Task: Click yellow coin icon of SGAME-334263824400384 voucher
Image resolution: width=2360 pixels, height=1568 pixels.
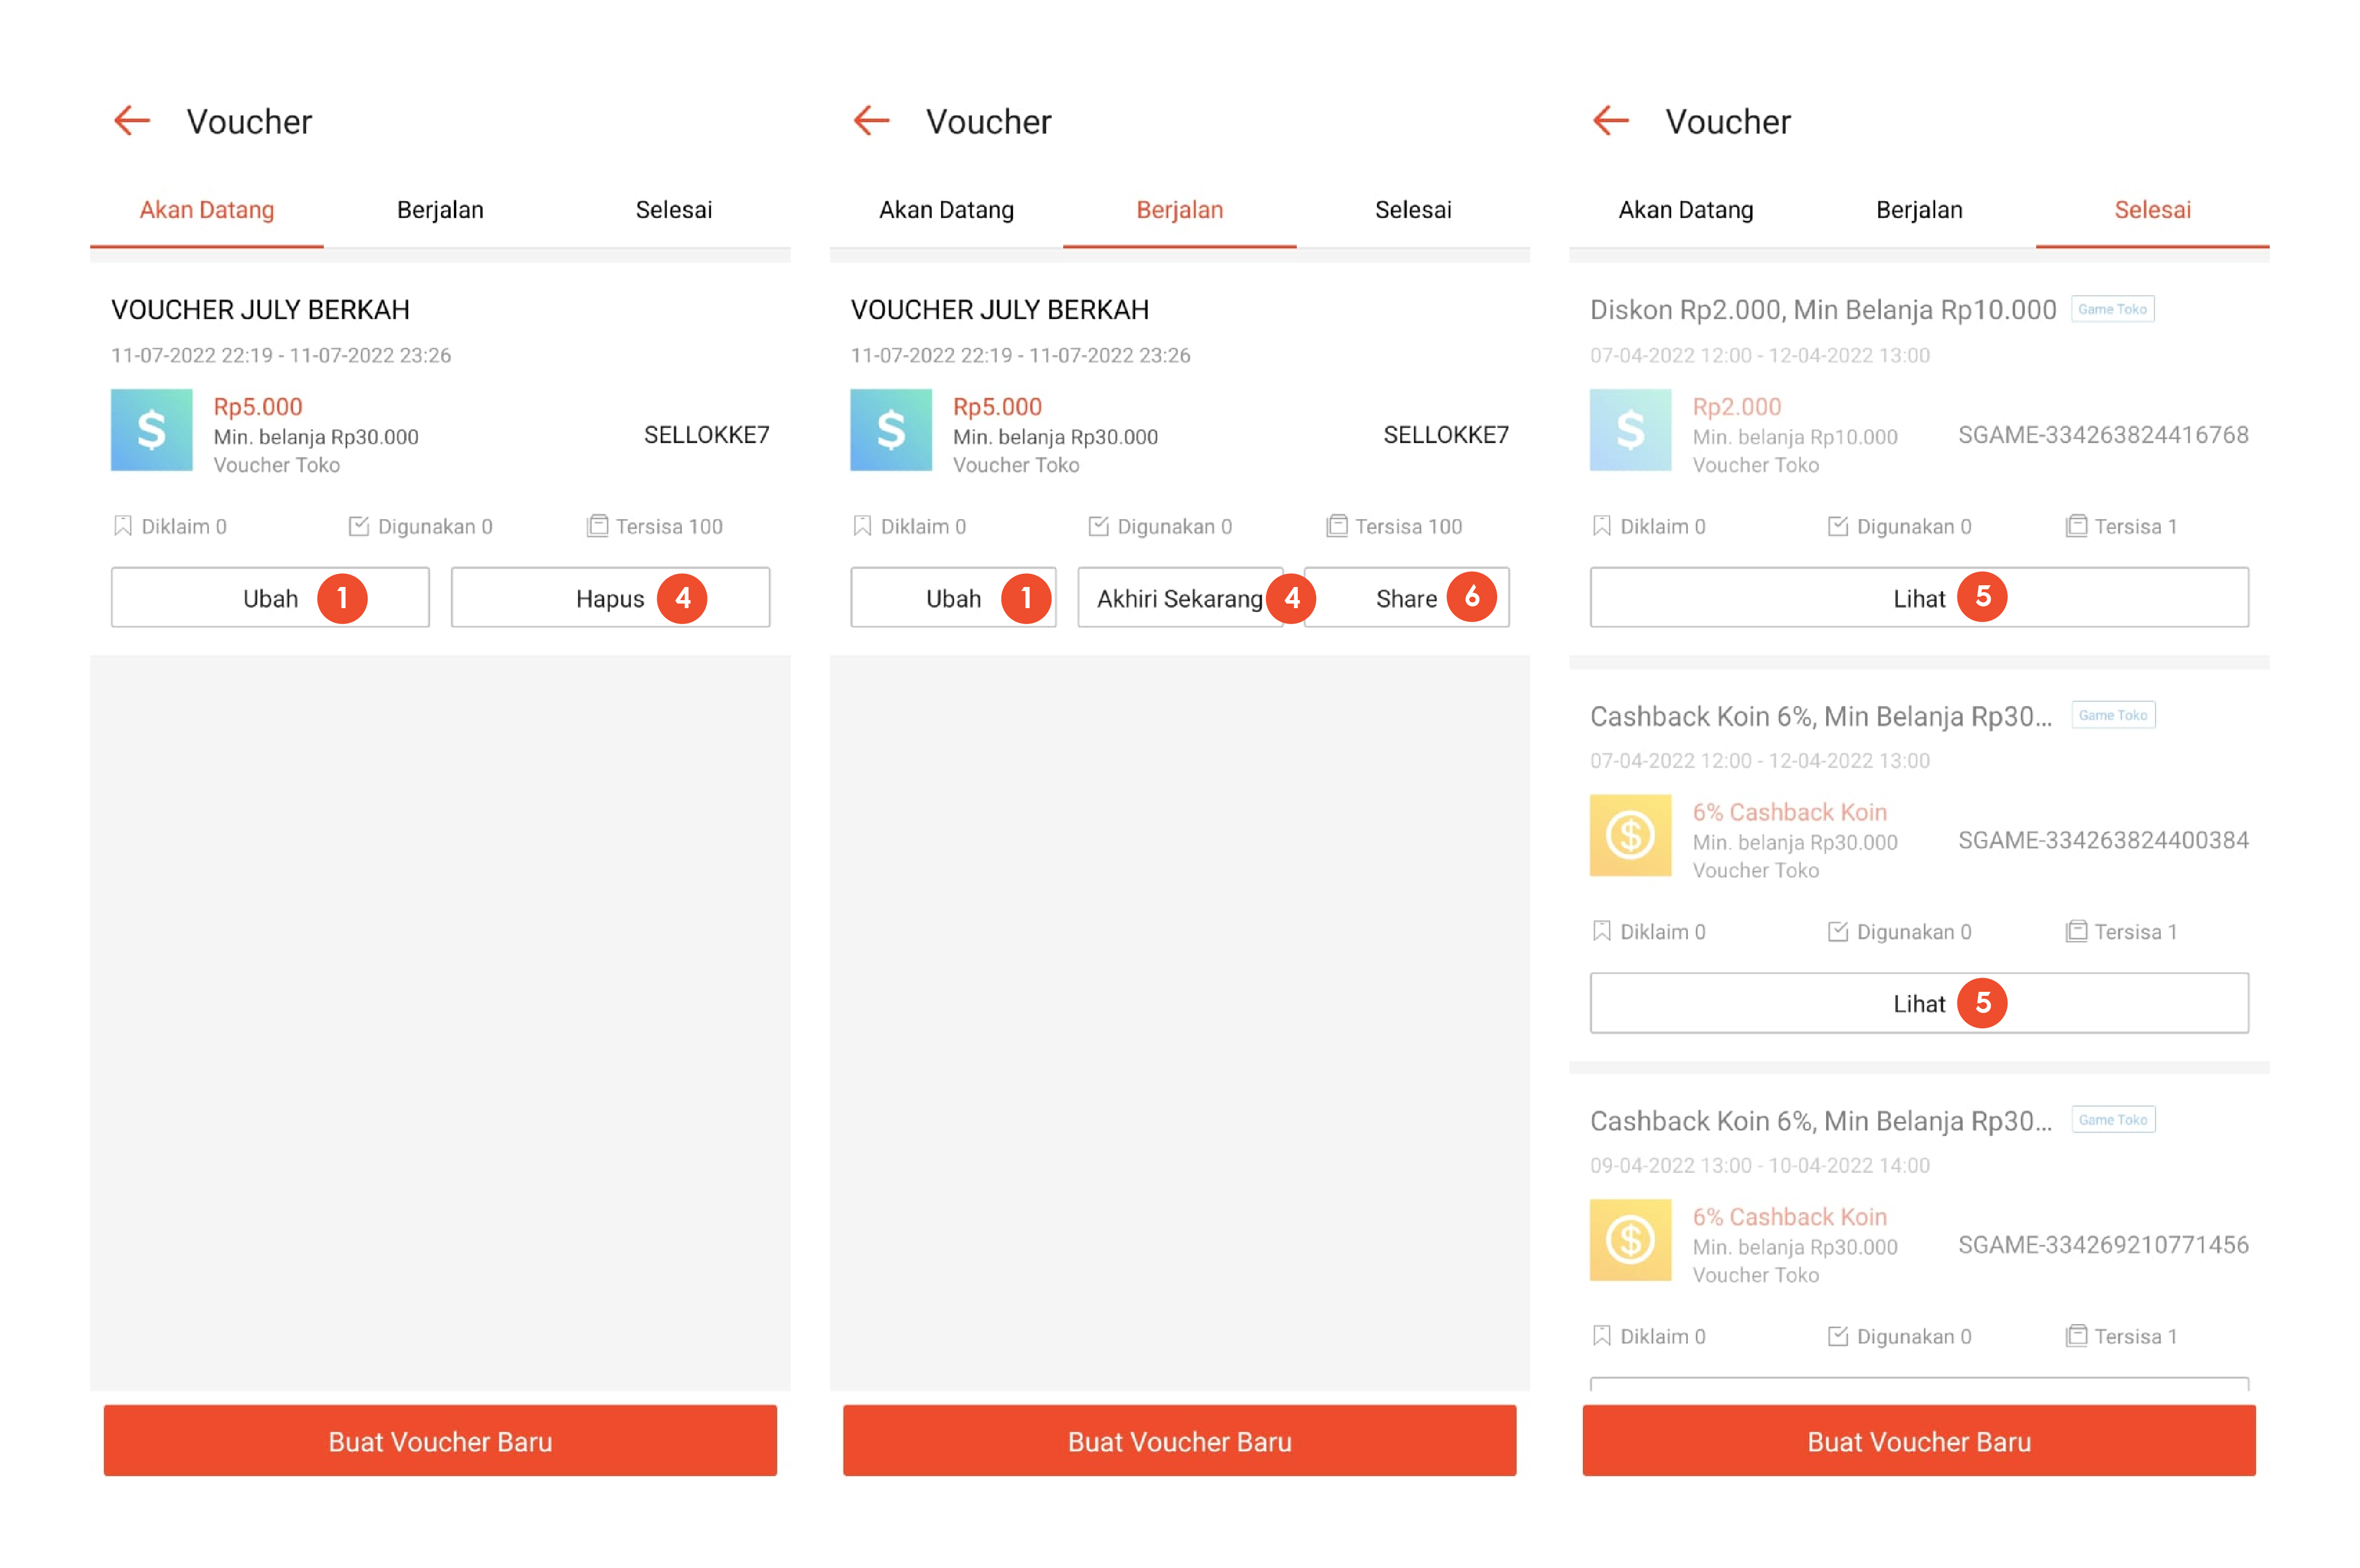Action: [1630, 835]
